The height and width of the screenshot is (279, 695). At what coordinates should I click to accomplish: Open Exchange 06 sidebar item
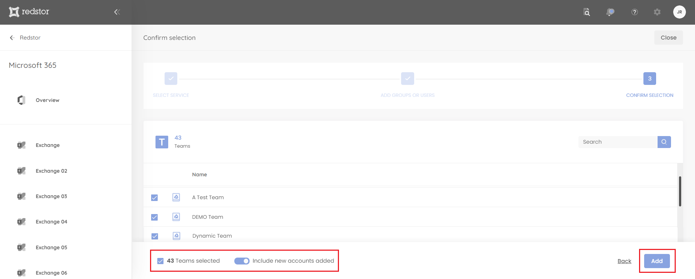51,273
